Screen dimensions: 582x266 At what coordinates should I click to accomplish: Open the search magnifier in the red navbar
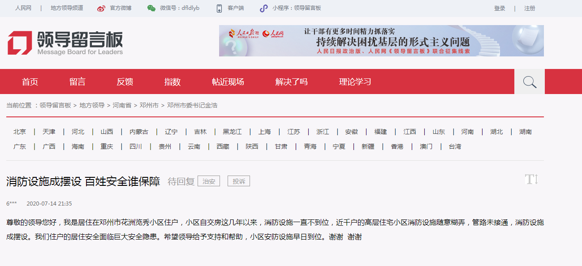click(x=529, y=82)
